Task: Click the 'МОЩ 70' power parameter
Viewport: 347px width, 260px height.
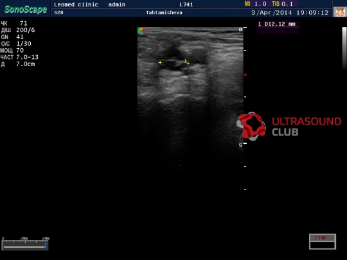Action: 12,51
